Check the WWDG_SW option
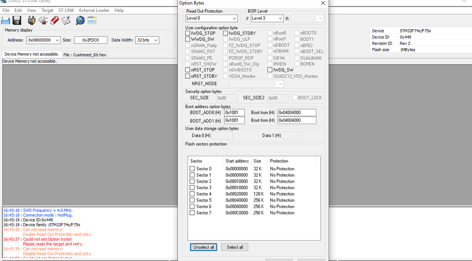Screen dimensions: 472x261 click(188, 39)
